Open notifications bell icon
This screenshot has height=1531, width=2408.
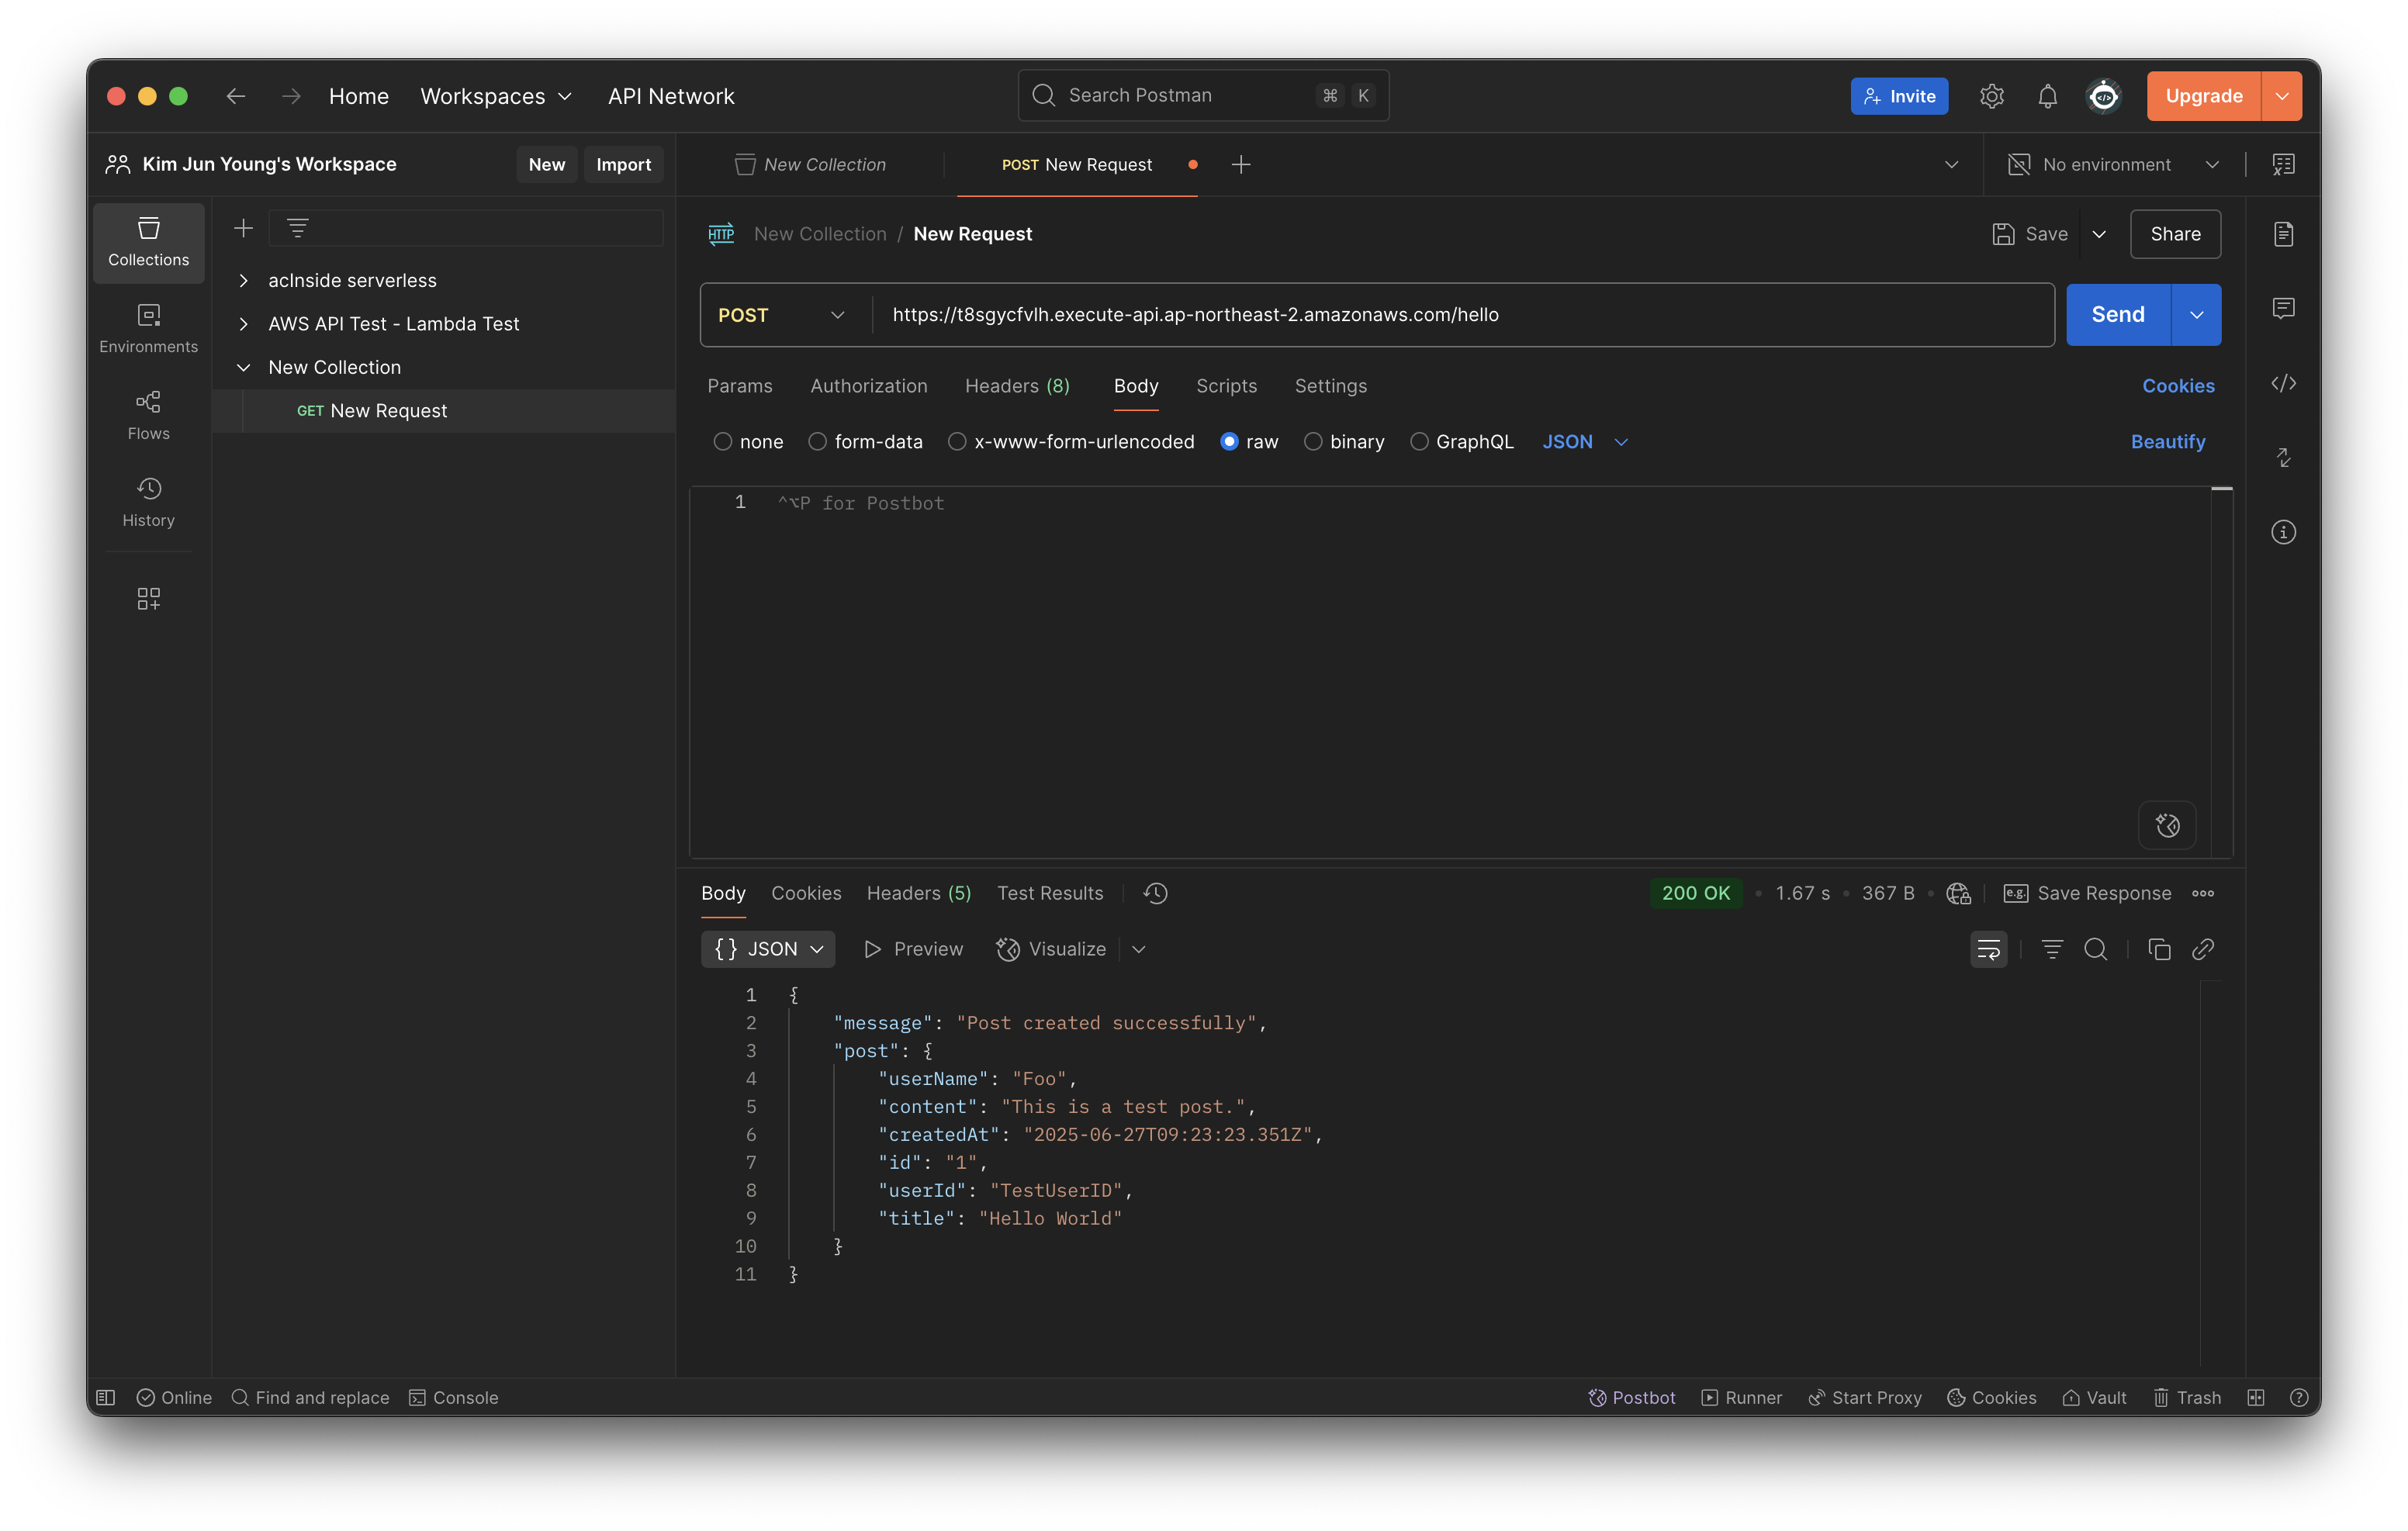tap(2047, 96)
